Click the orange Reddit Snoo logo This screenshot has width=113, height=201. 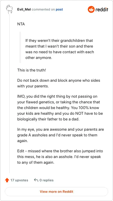click(x=91, y=9)
